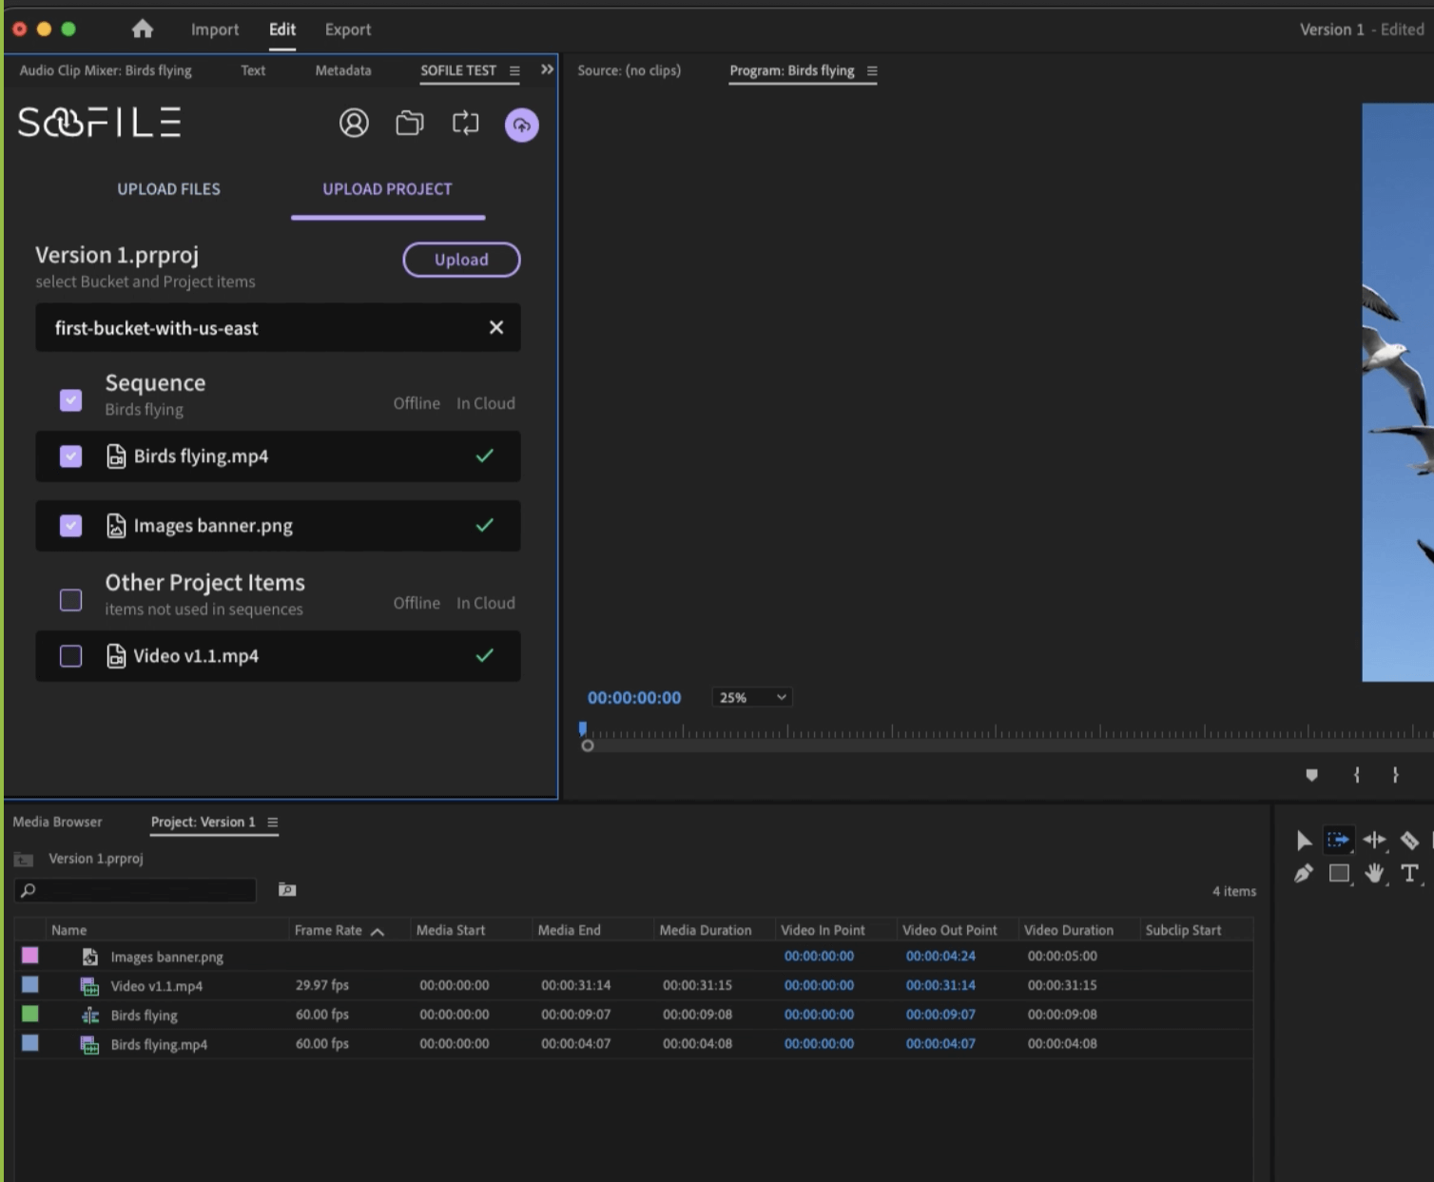Select the Type tool

1409,873
